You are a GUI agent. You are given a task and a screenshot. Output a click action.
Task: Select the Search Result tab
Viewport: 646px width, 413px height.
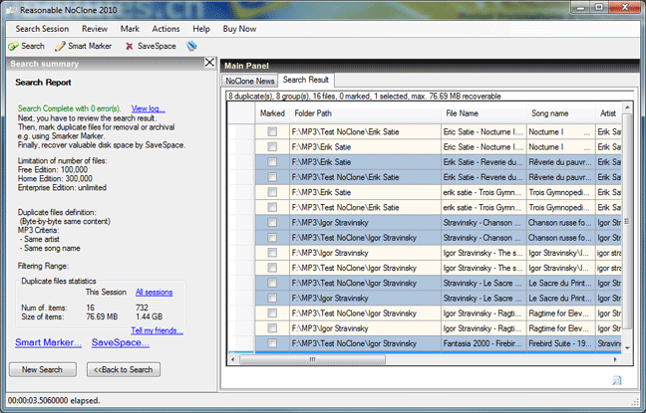click(x=306, y=80)
